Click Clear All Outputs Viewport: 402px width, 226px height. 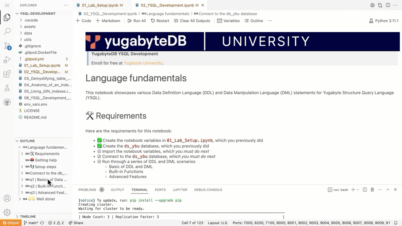click(192, 21)
